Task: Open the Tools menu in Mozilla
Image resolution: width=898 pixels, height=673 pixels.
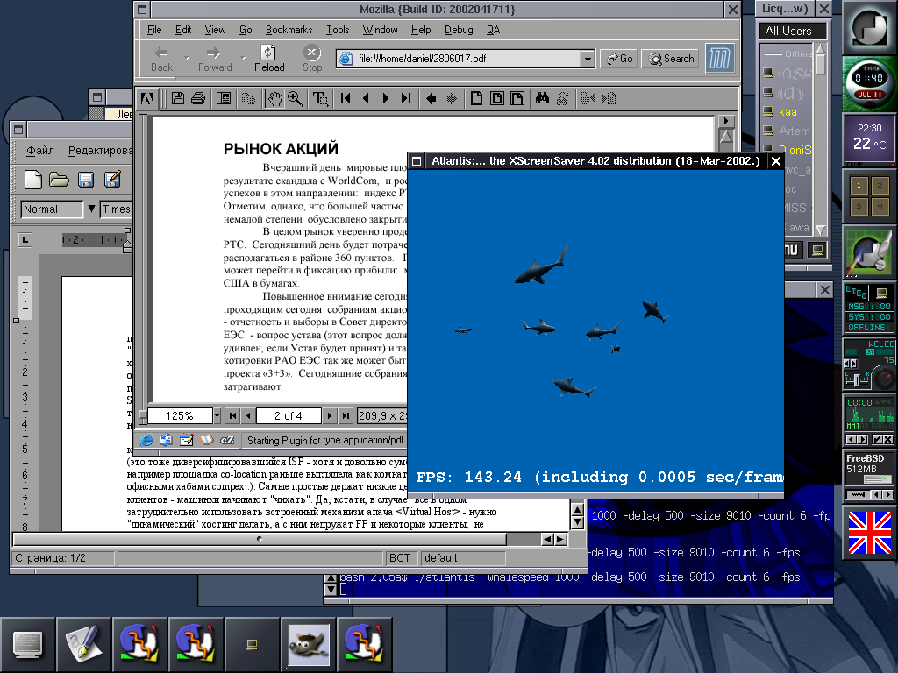Action: coord(338,30)
